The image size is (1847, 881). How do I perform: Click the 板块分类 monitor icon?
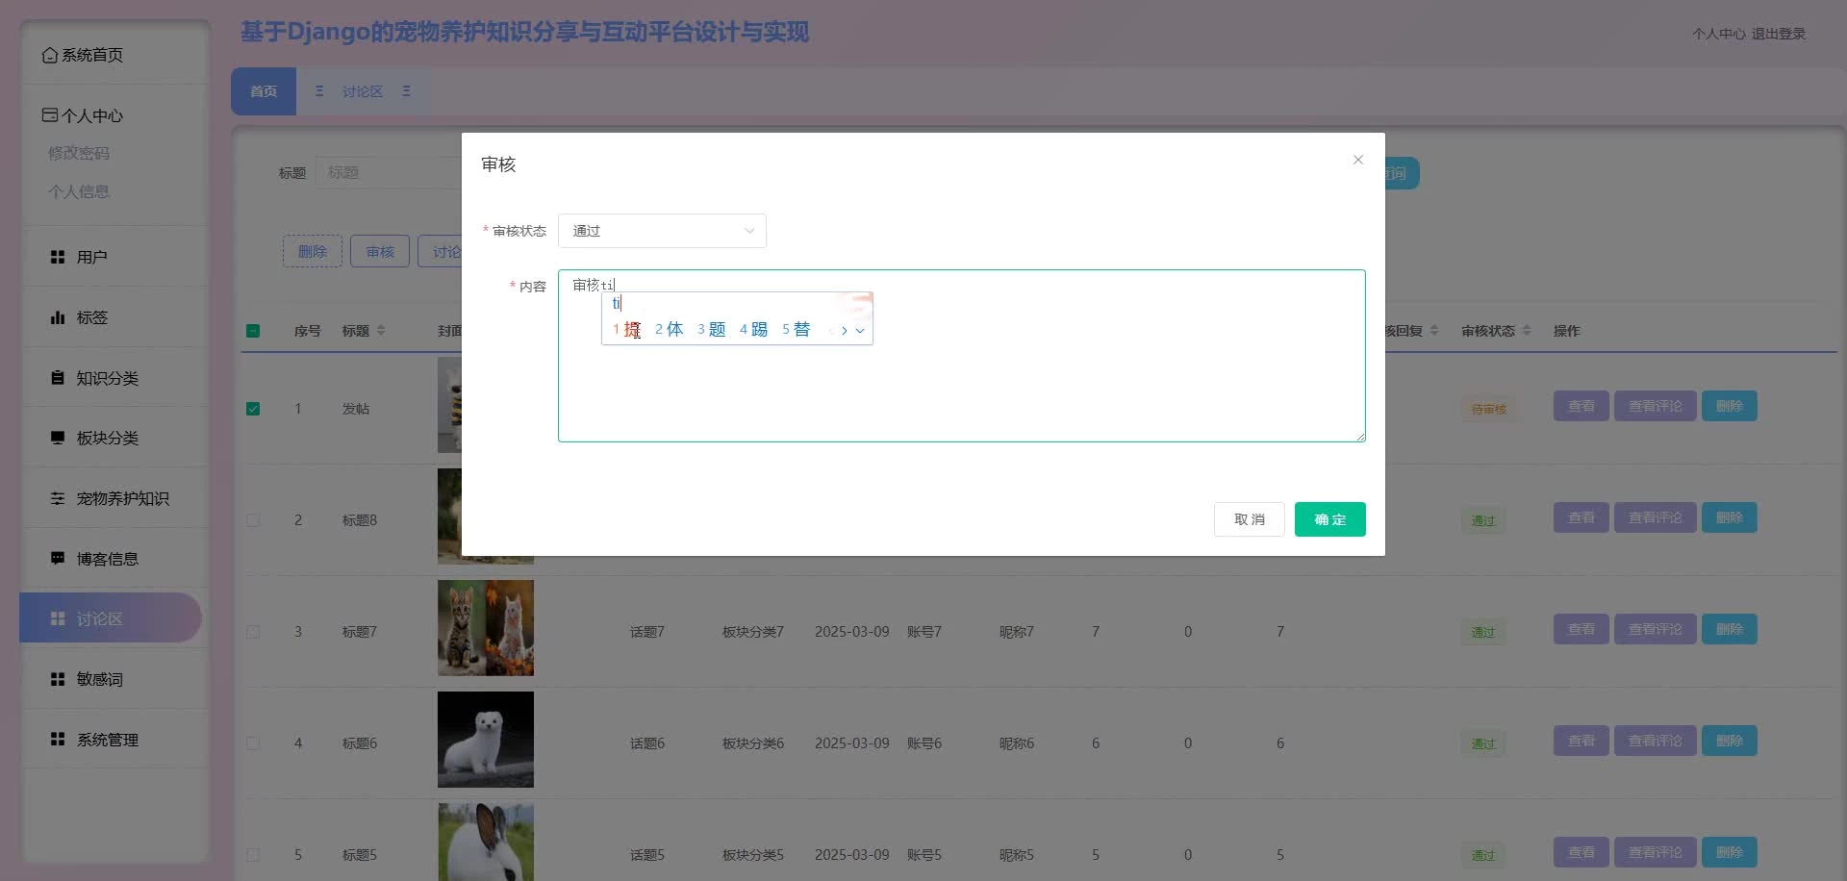click(x=58, y=438)
